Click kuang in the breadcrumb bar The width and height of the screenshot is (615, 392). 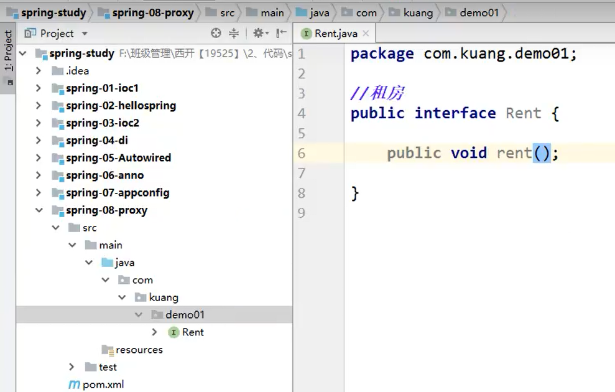(x=418, y=12)
